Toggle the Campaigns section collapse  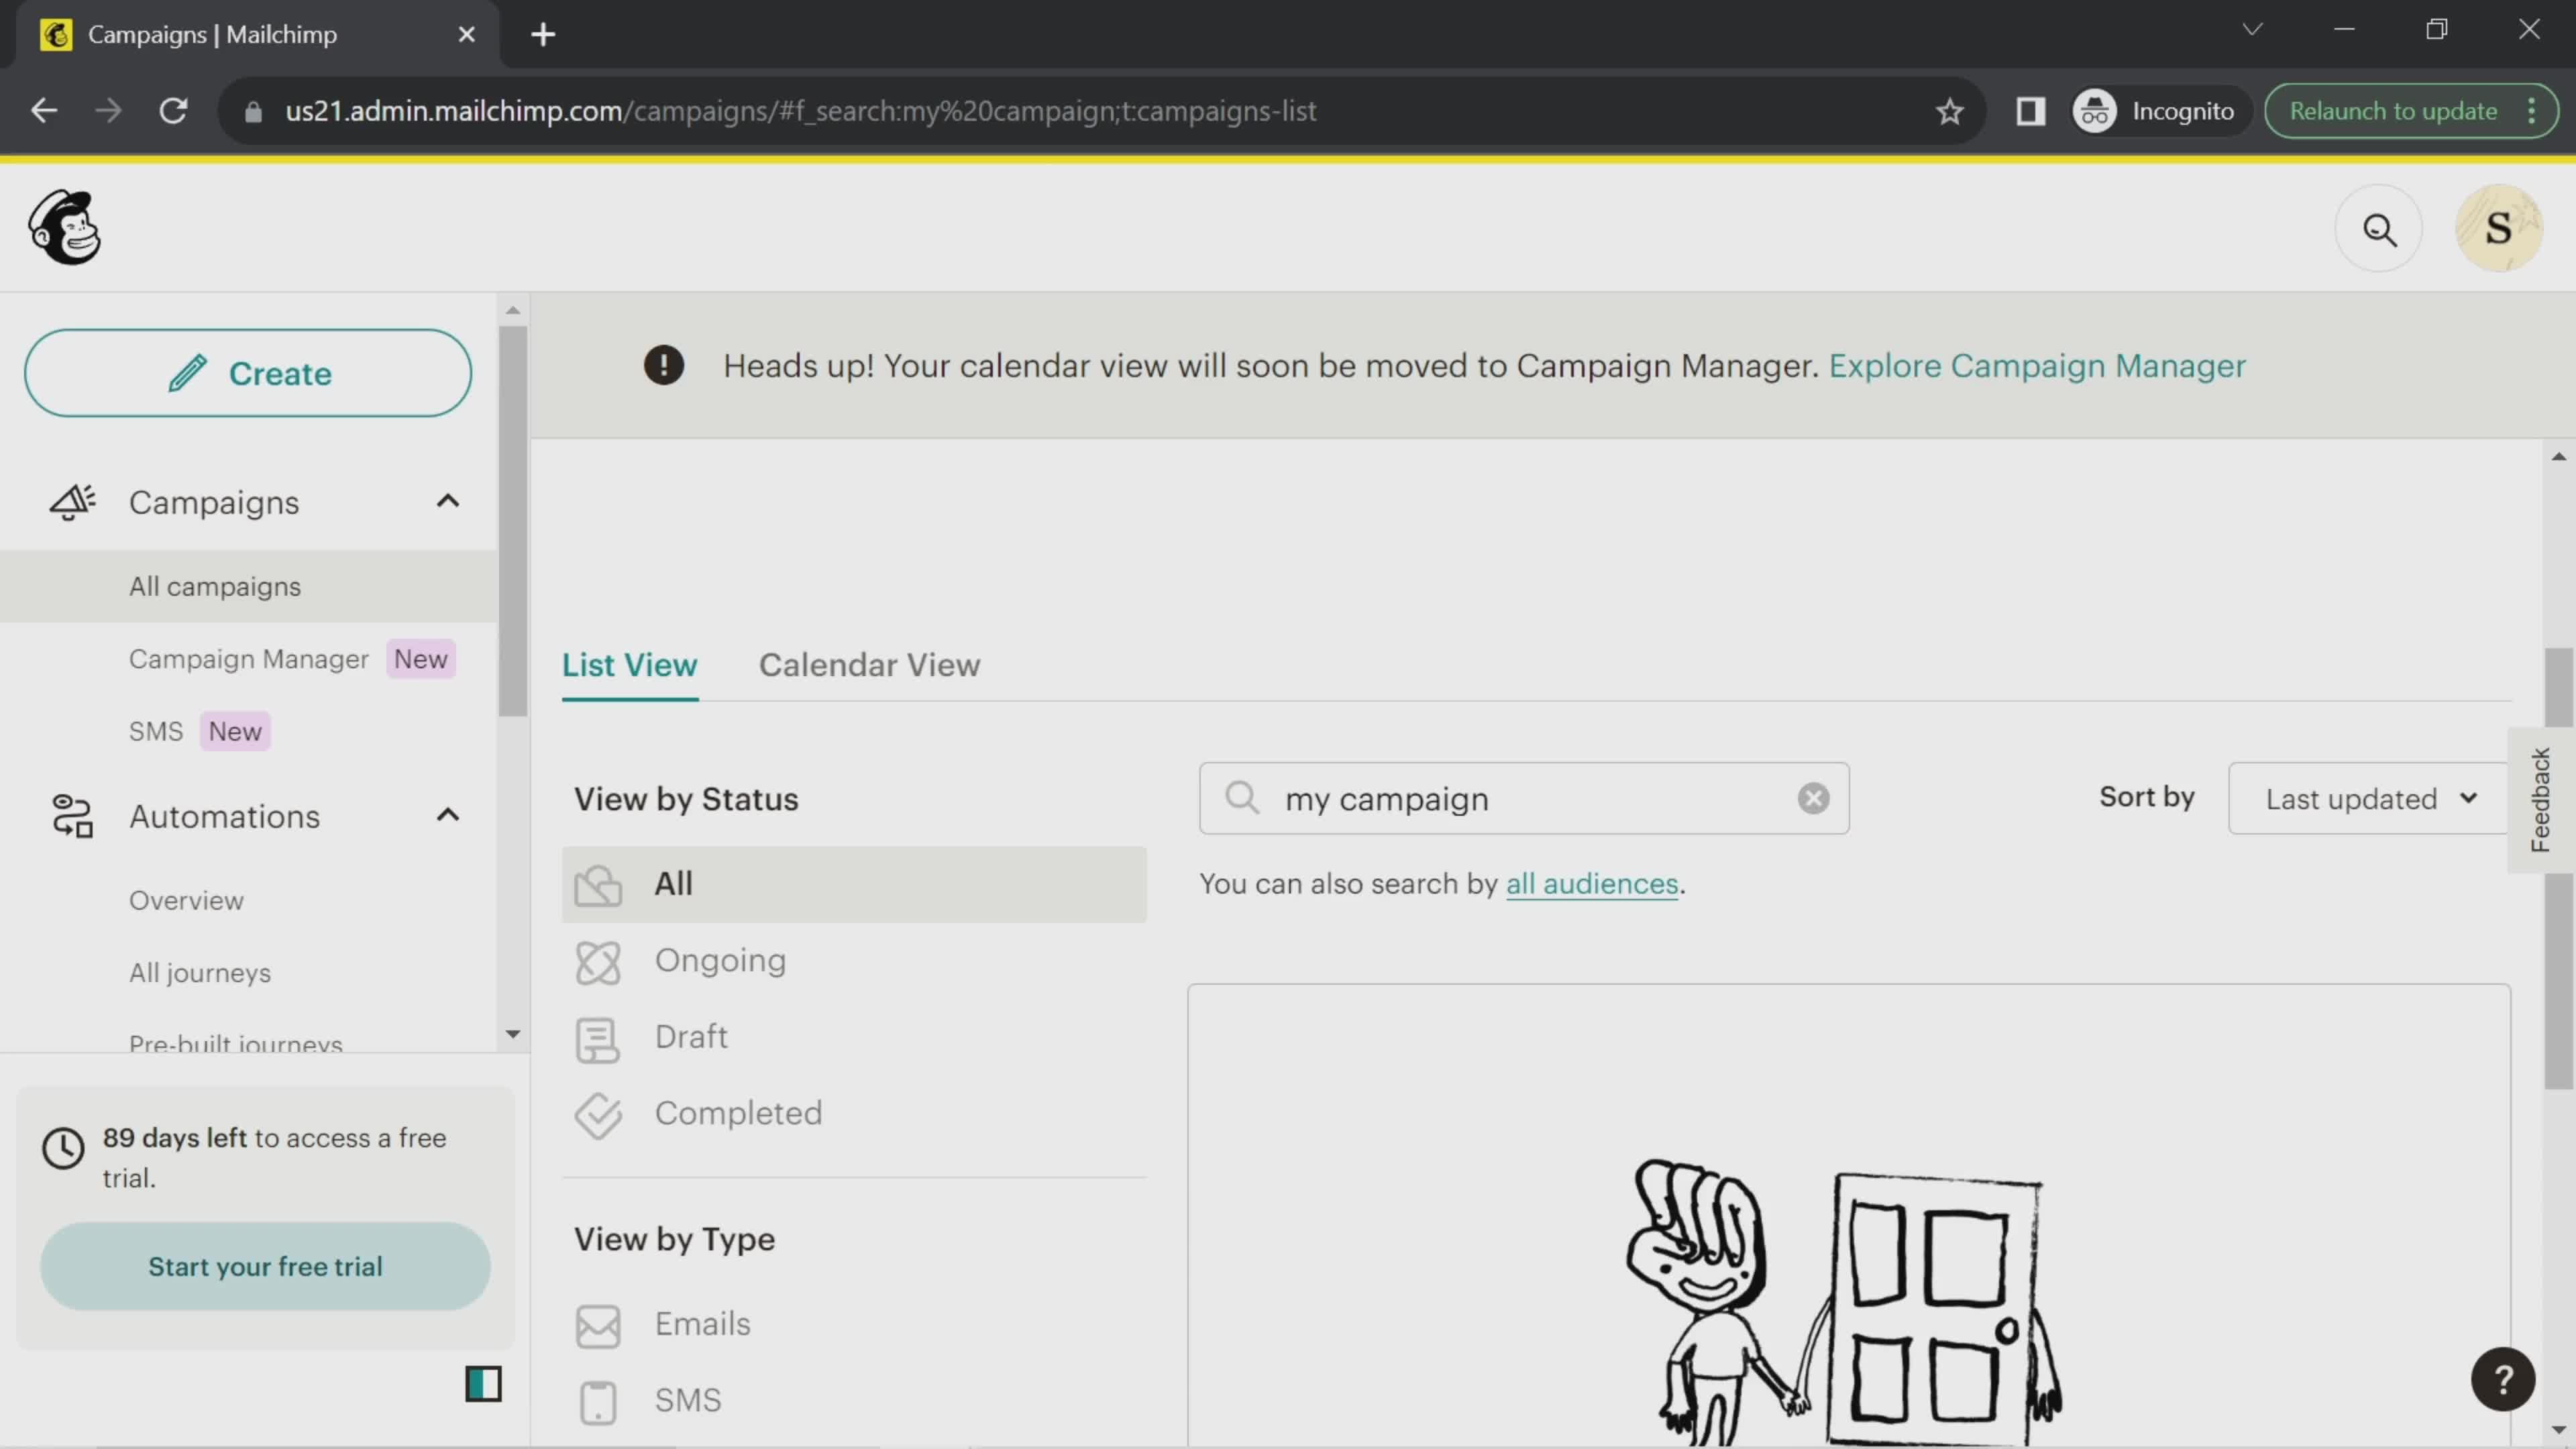tap(447, 500)
